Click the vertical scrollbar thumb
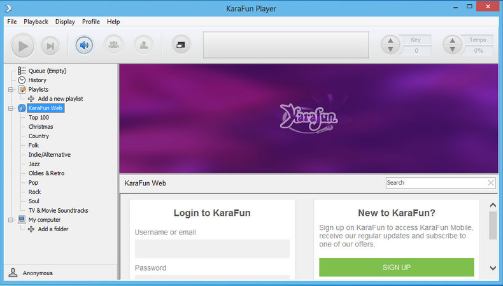 pyautogui.click(x=493, y=225)
